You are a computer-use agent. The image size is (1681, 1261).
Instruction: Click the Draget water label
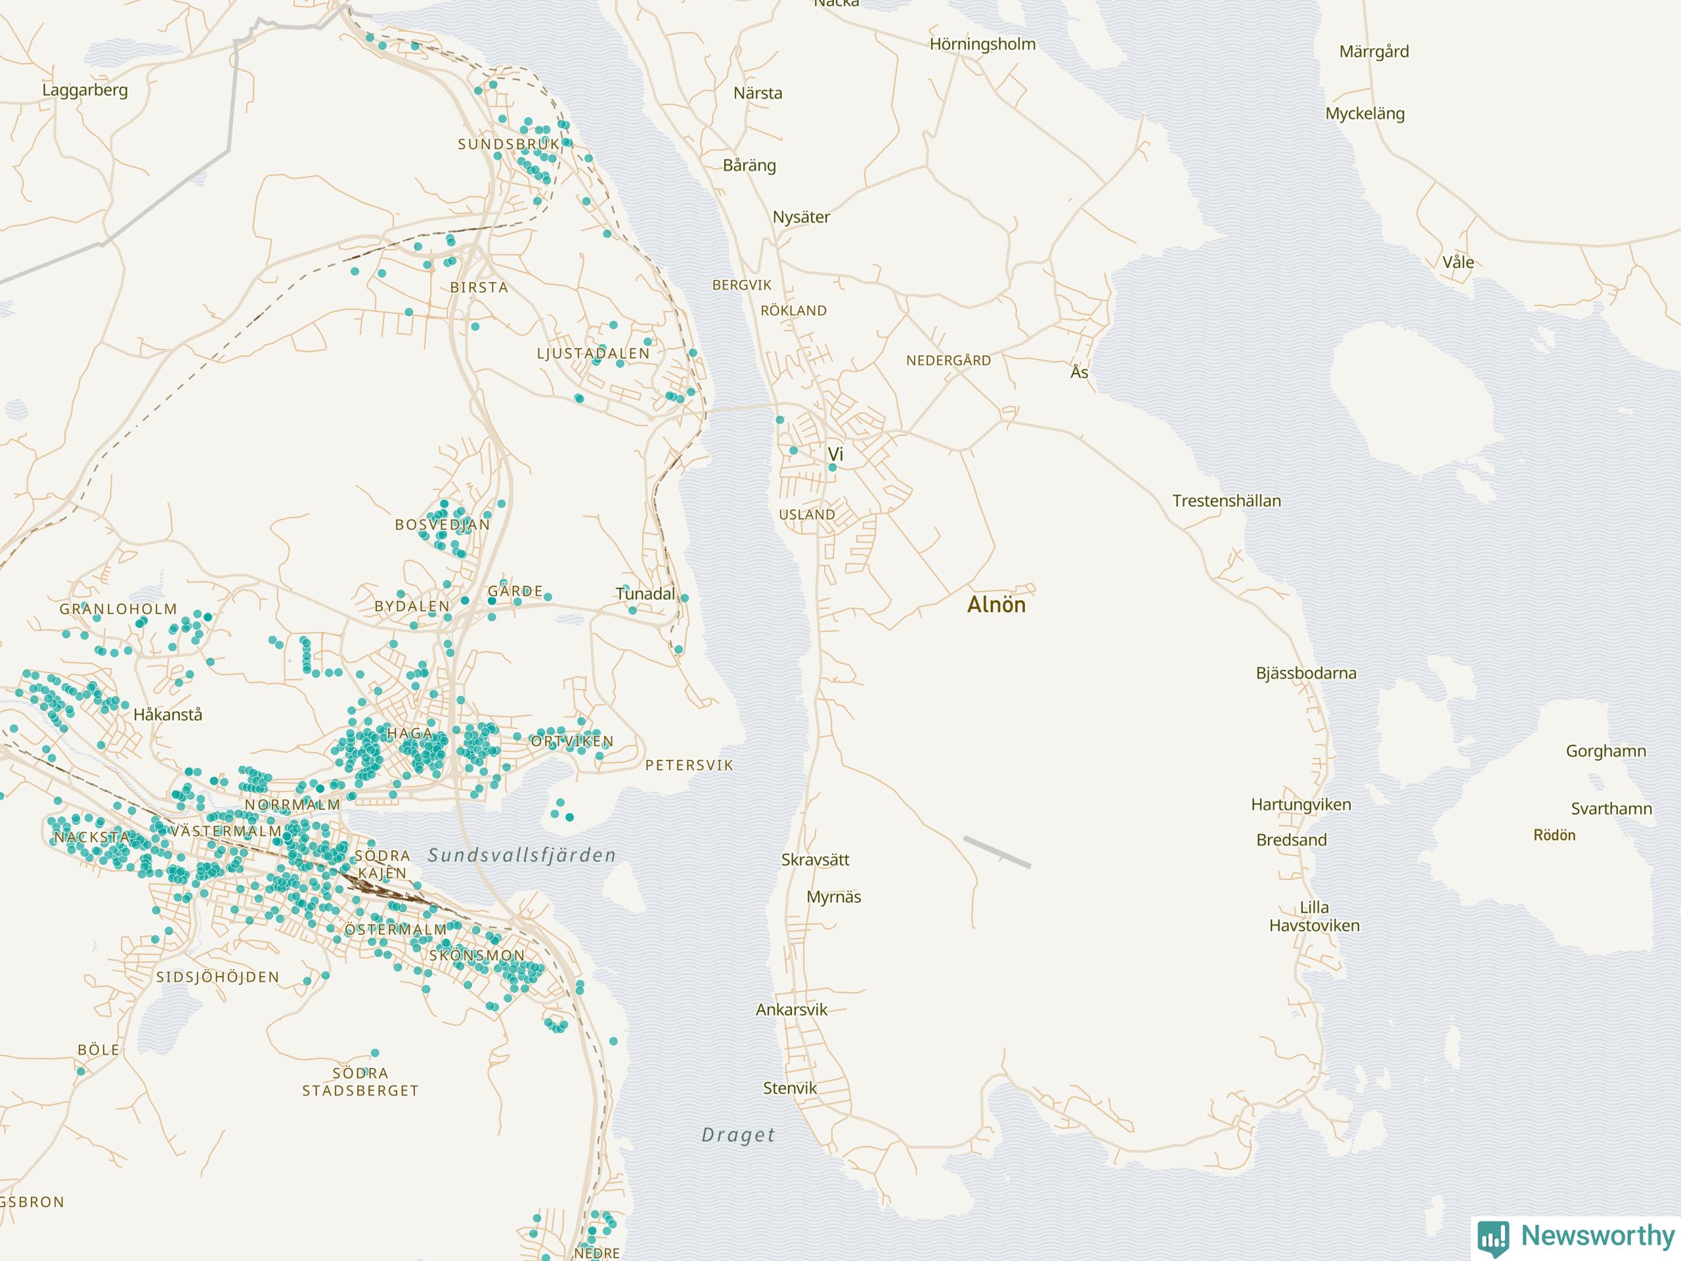click(x=738, y=1135)
